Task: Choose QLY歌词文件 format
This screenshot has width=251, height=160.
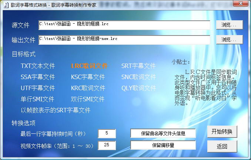Action: (138, 88)
